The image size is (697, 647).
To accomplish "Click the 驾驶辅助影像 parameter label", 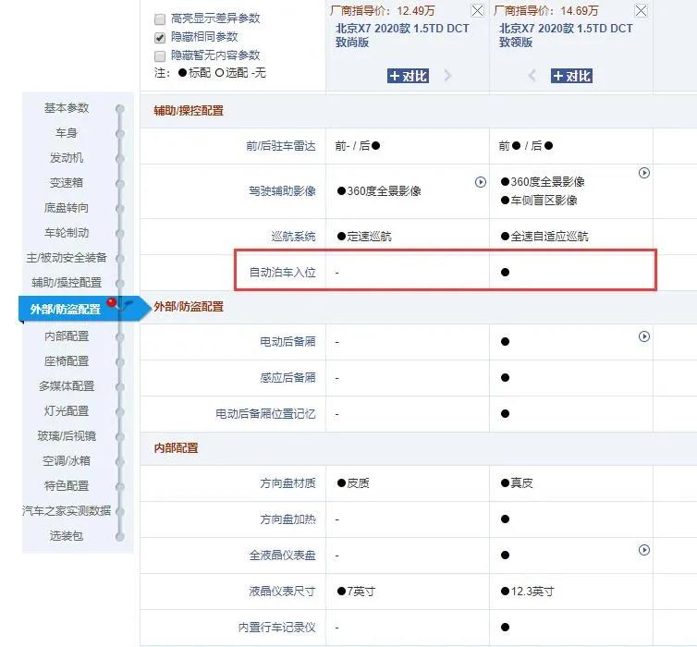I will tap(282, 191).
